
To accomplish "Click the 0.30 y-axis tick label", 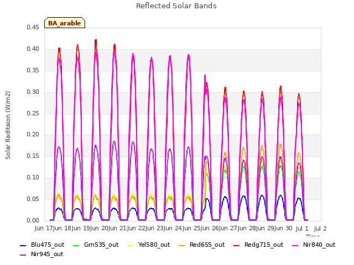I will pyautogui.click(x=33, y=92).
